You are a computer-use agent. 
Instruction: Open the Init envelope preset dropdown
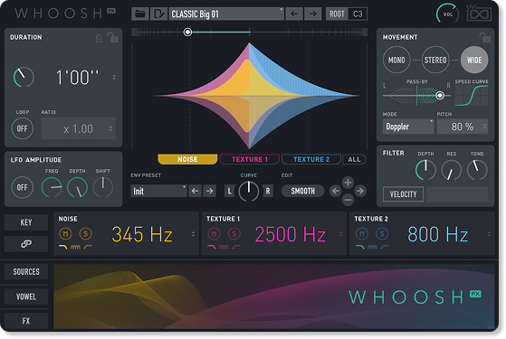(x=158, y=191)
